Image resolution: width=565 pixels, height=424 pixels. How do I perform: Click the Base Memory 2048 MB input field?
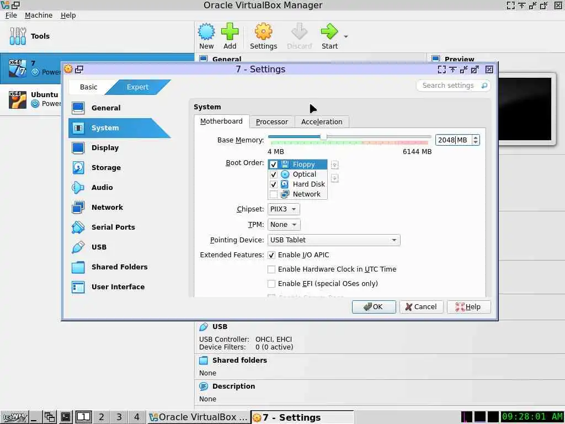tap(454, 140)
